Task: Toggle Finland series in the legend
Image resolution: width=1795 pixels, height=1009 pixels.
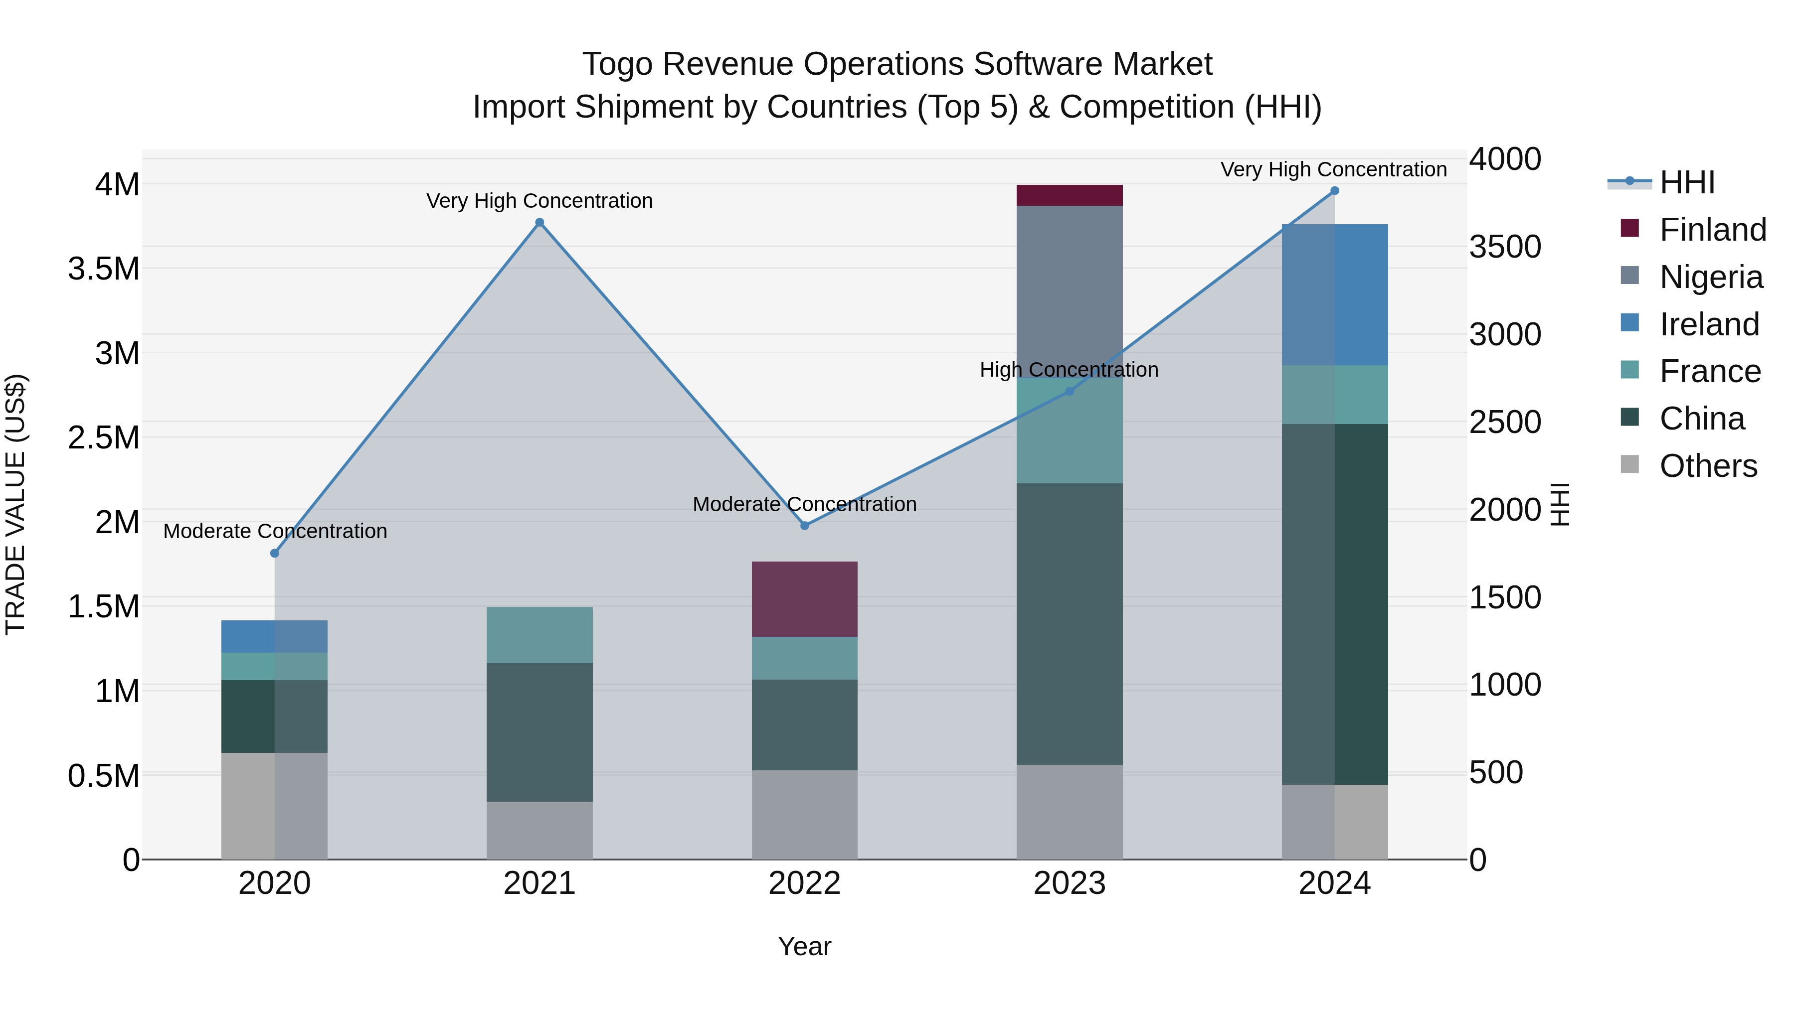Action: pyautogui.click(x=1687, y=230)
